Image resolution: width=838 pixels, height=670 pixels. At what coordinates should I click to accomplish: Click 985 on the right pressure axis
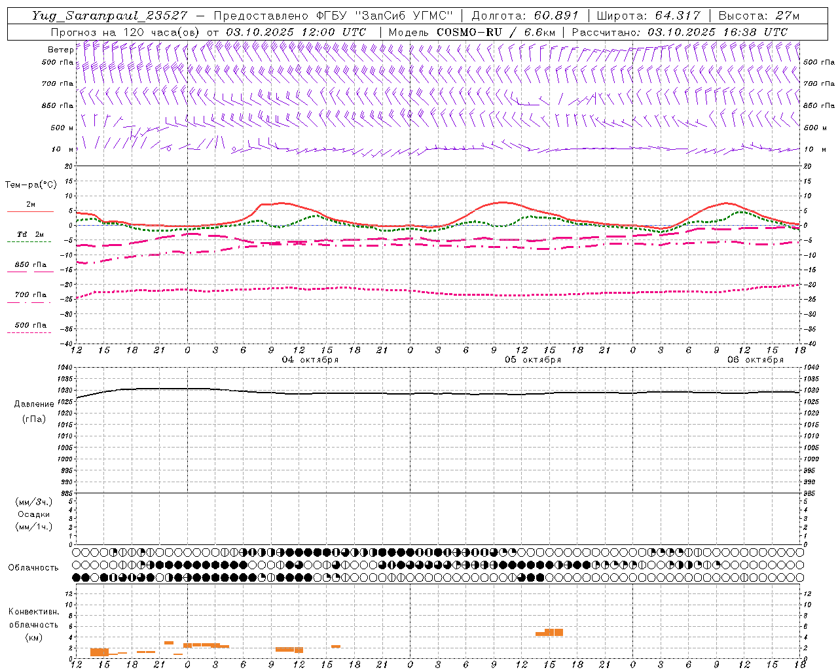pyautogui.click(x=811, y=493)
